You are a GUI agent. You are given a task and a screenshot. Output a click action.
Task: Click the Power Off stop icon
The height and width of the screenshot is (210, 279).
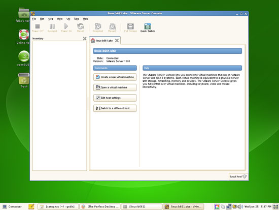(38, 26)
